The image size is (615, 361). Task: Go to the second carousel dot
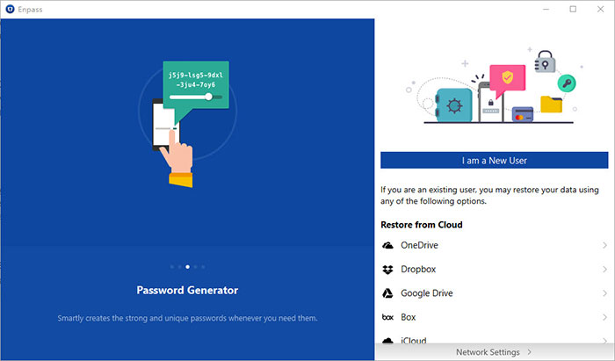point(179,267)
